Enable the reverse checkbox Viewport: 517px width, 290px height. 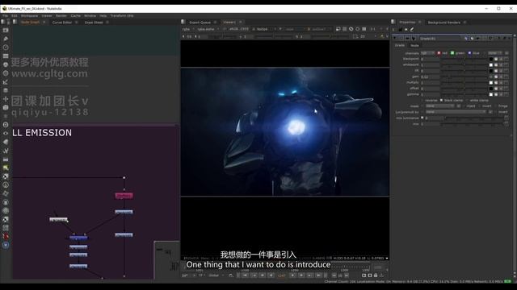422,100
